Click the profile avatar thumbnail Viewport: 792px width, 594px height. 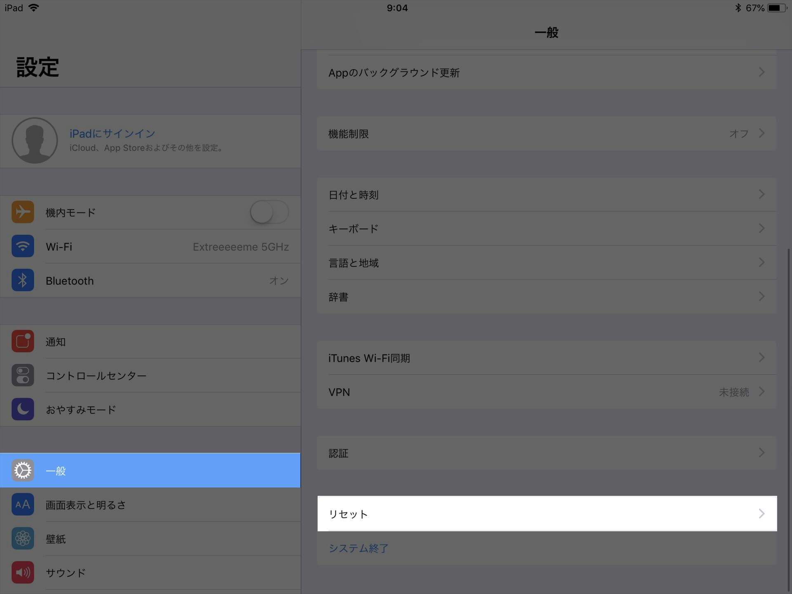point(35,141)
